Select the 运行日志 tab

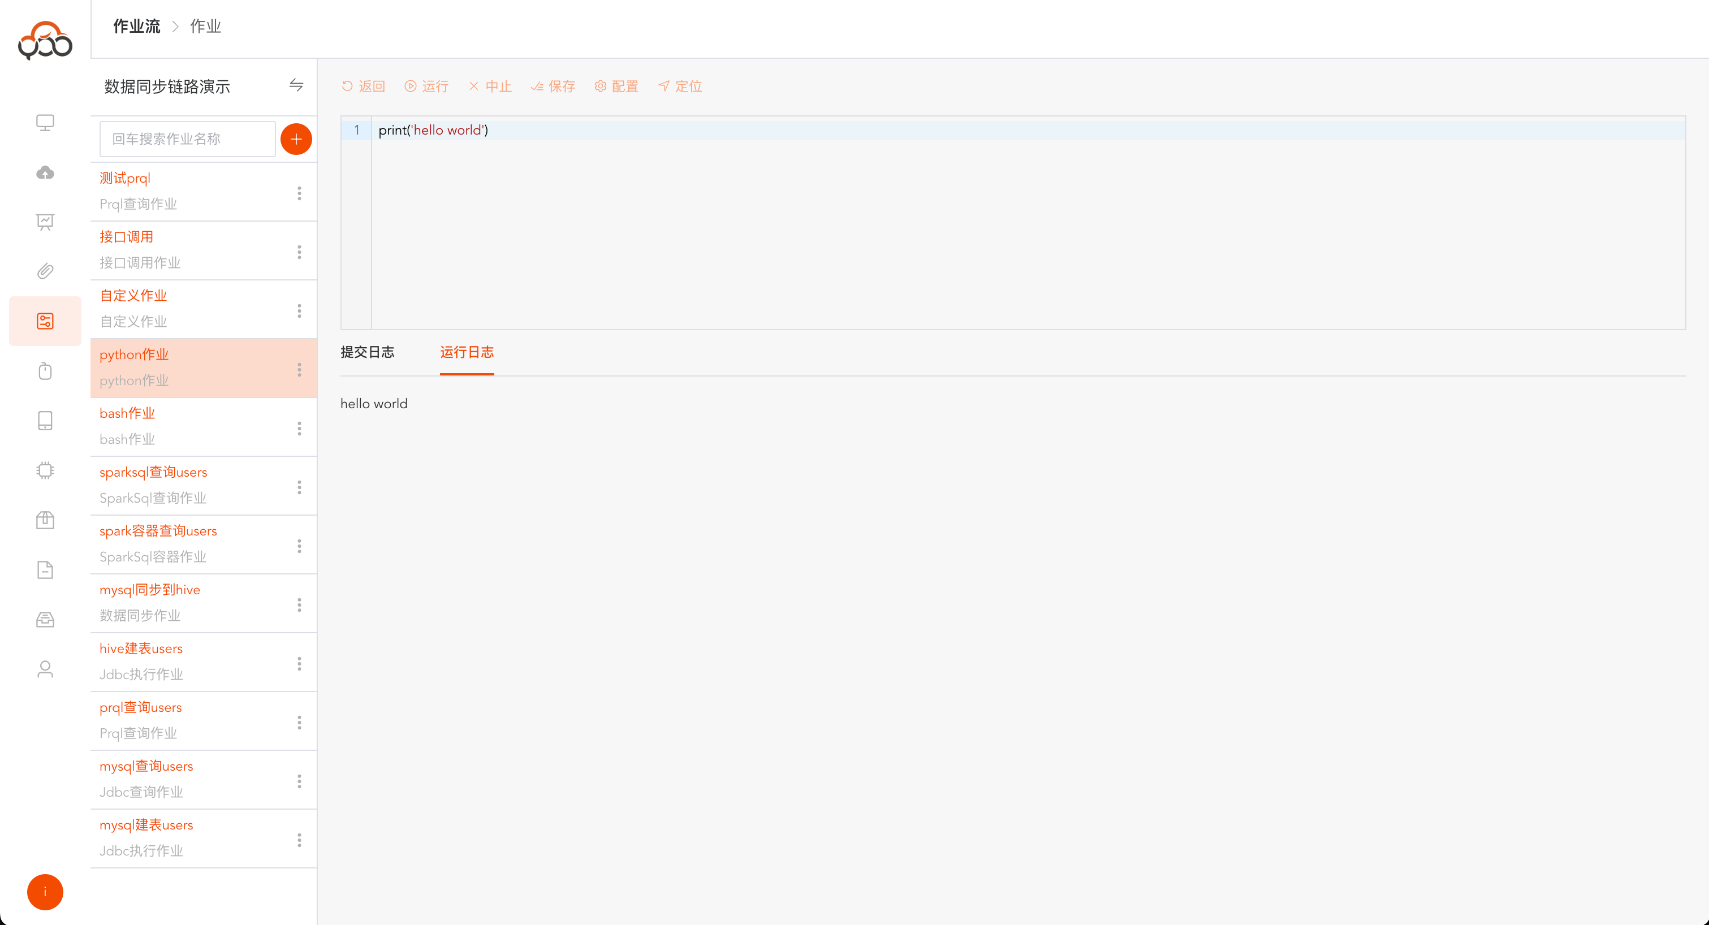(x=467, y=352)
